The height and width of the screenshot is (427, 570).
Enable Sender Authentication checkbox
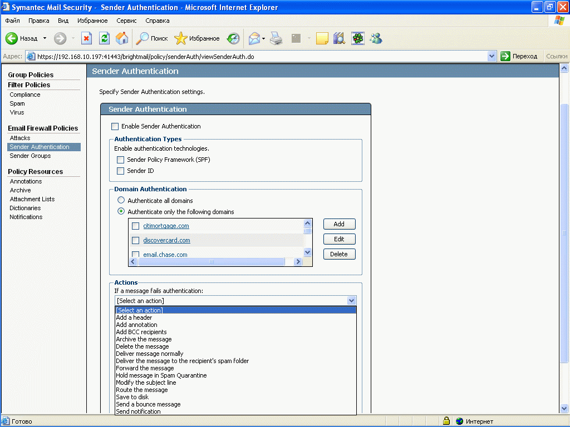point(115,126)
